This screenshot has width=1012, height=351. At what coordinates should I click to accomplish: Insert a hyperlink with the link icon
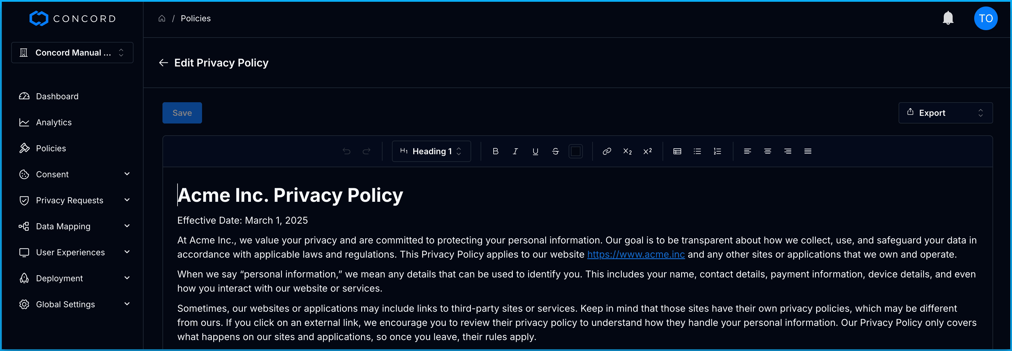click(x=606, y=151)
